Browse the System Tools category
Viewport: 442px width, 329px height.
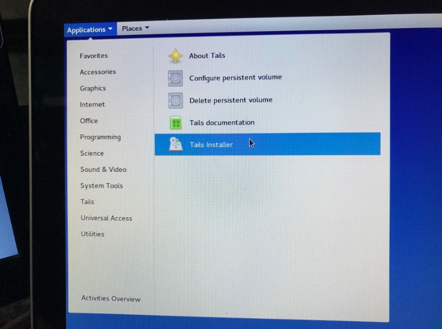pos(102,186)
